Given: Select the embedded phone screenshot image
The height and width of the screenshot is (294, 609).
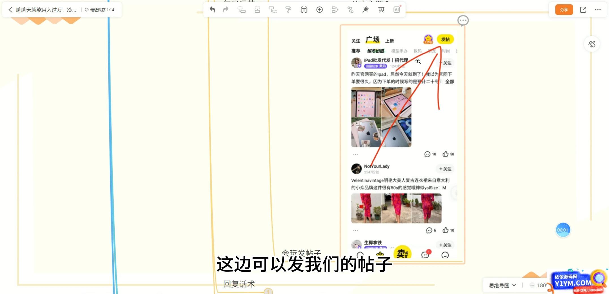Looking at the screenshot, I should pyautogui.click(x=403, y=144).
